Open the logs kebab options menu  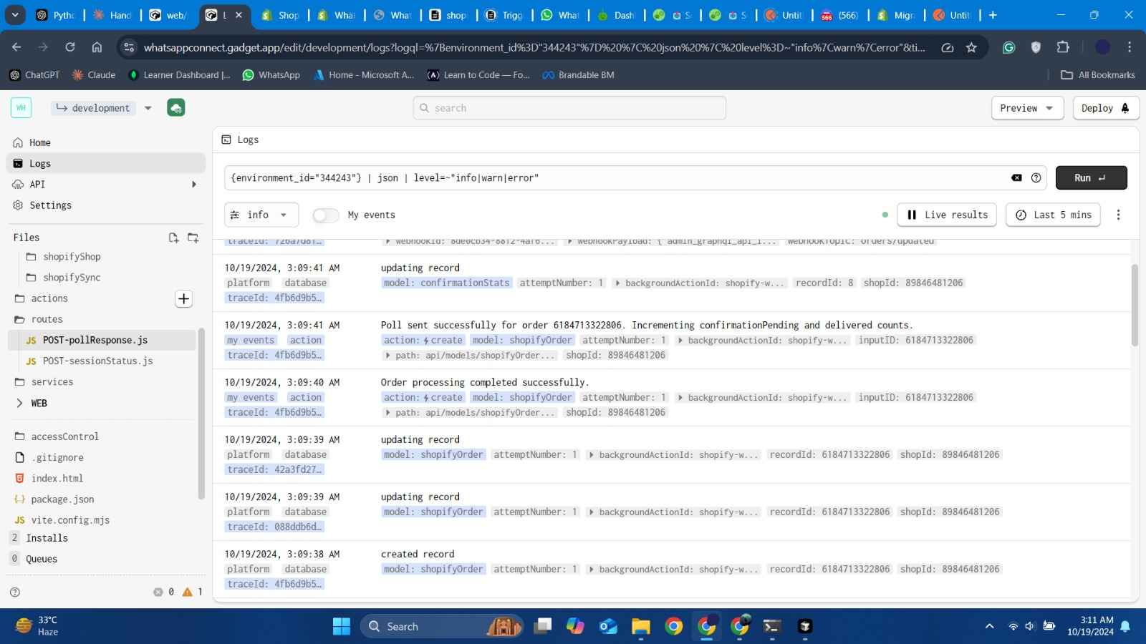[1118, 215]
